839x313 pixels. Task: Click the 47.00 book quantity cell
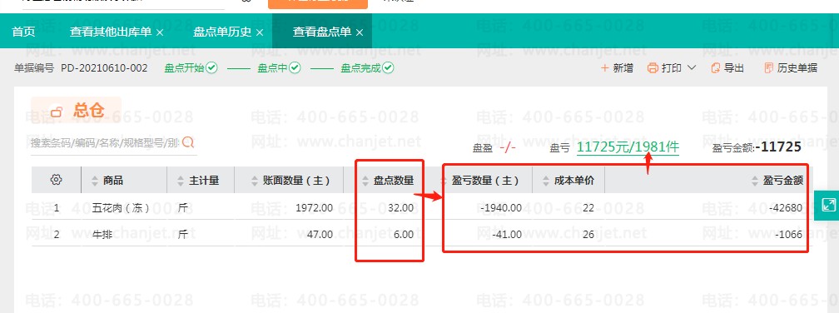point(319,235)
